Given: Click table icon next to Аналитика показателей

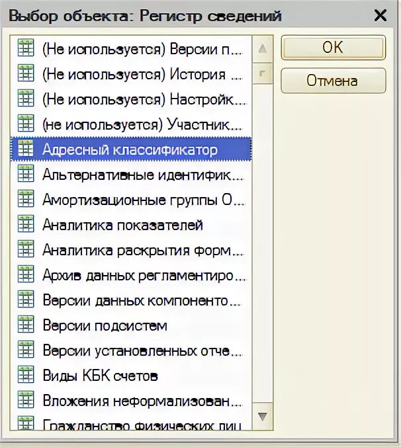Looking at the screenshot, I should click(x=26, y=223).
